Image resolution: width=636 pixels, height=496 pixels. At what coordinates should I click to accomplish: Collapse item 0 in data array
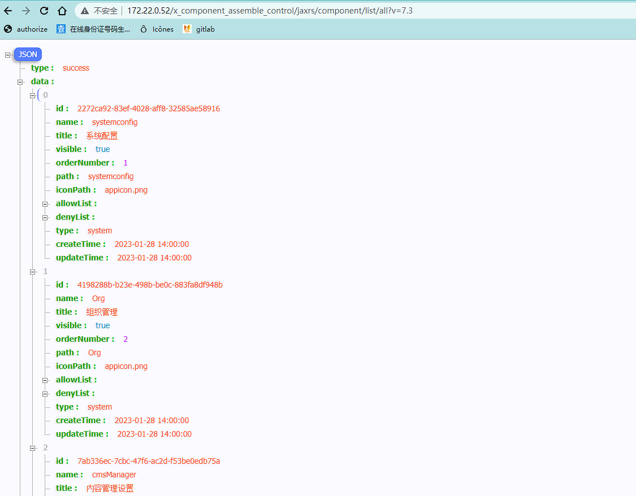pyautogui.click(x=33, y=95)
